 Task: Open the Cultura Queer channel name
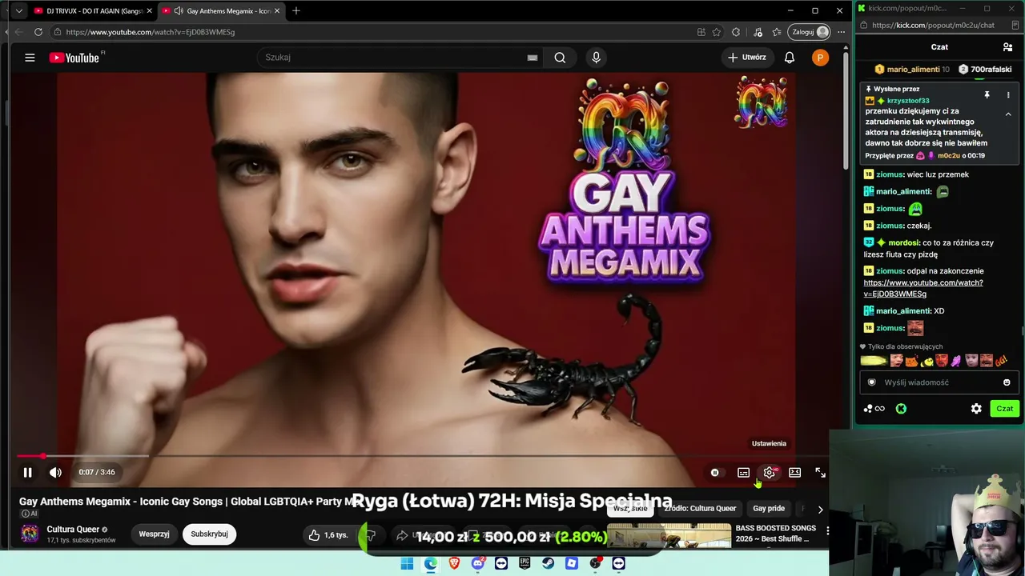(x=73, y=530)
